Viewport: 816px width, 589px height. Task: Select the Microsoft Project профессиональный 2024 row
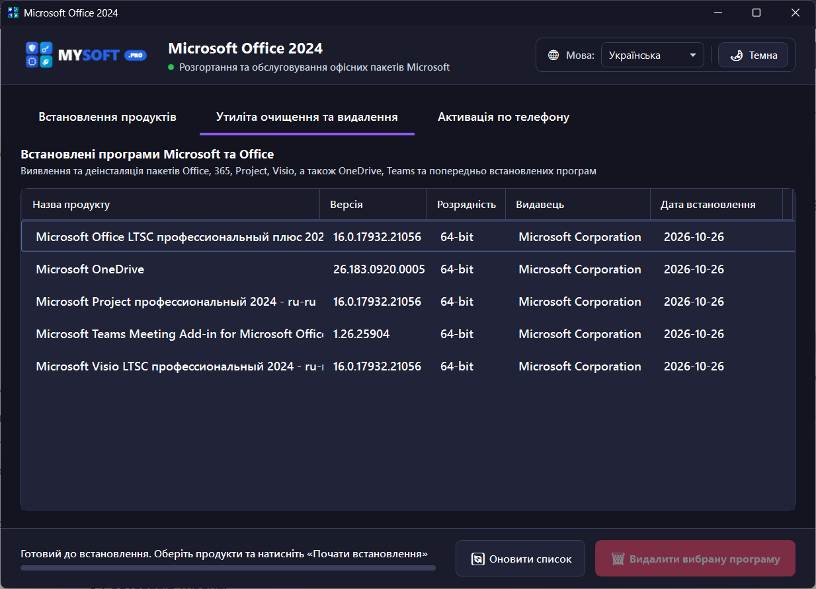pos(408,302)
